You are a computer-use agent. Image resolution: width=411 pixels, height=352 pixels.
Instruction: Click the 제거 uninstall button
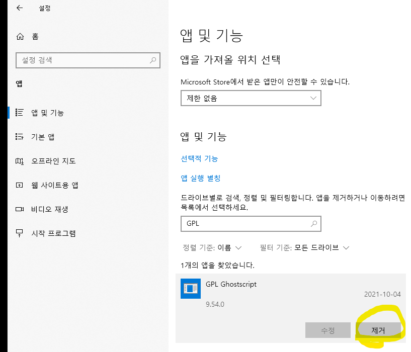click(378, 330)
